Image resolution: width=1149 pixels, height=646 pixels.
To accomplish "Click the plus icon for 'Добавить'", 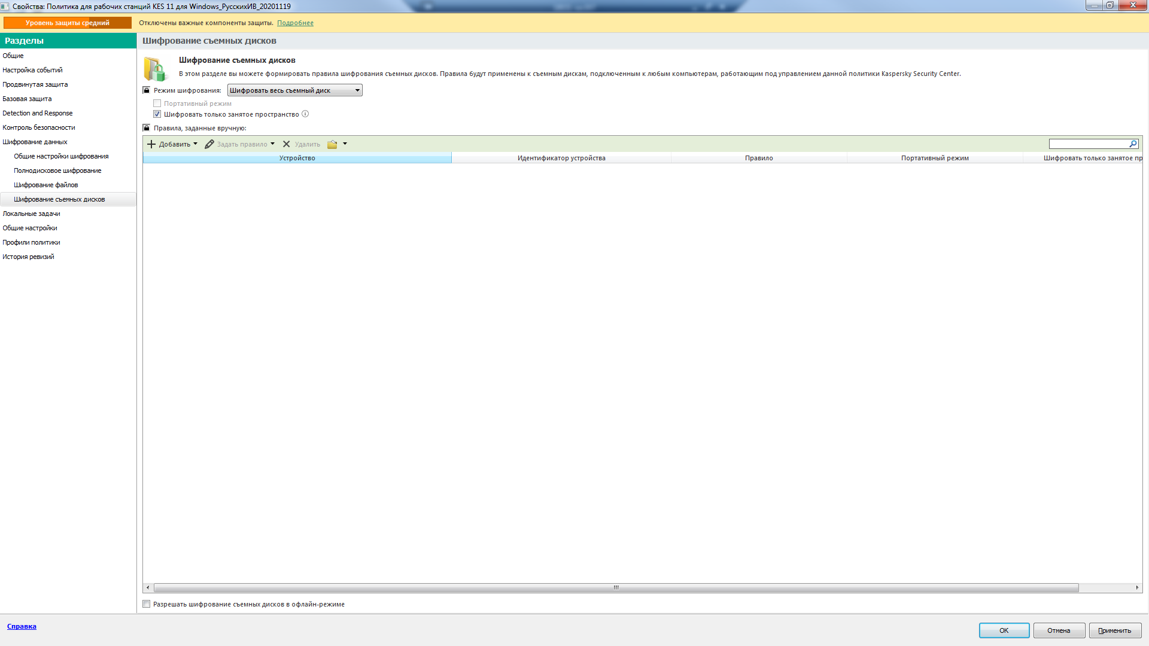I will click(x=151, y=144).
